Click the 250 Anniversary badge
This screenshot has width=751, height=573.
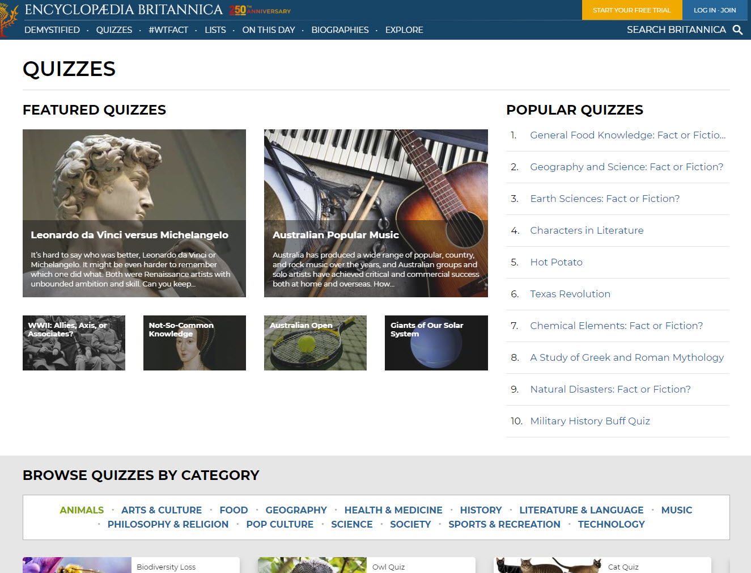pos(260,10)
